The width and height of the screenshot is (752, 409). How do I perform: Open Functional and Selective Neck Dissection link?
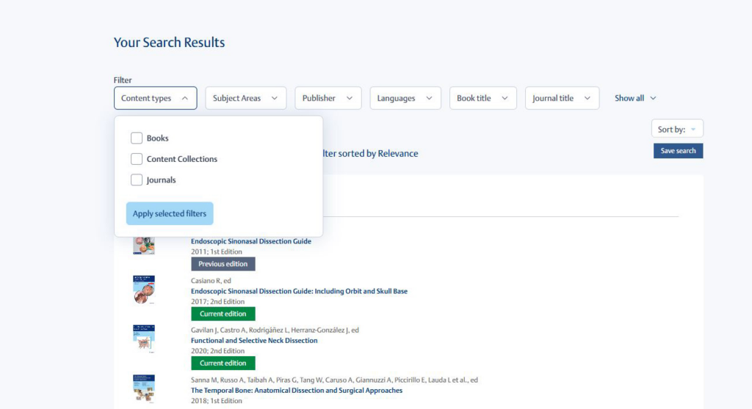(254, 340)
